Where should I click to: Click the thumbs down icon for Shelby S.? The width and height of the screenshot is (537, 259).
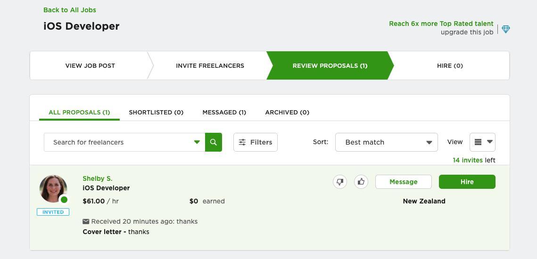[x=340, y=182]
